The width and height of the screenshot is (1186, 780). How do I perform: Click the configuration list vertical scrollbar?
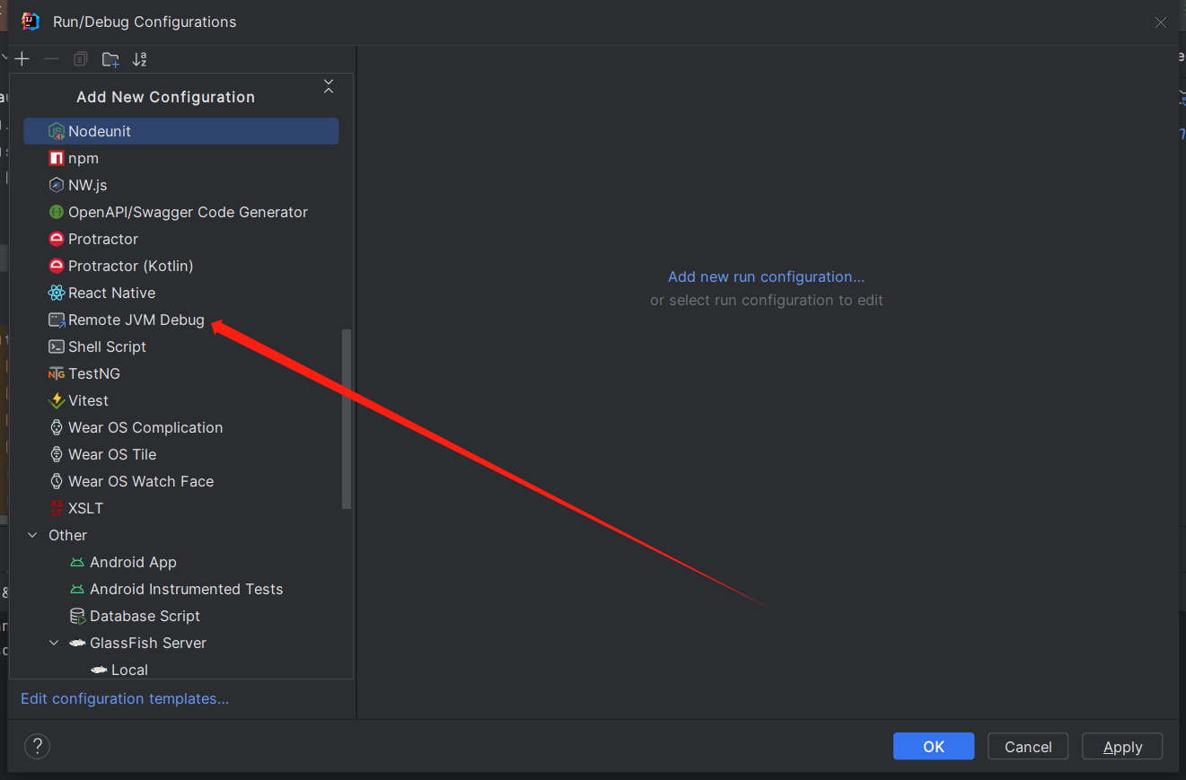[x=347, y=419]
